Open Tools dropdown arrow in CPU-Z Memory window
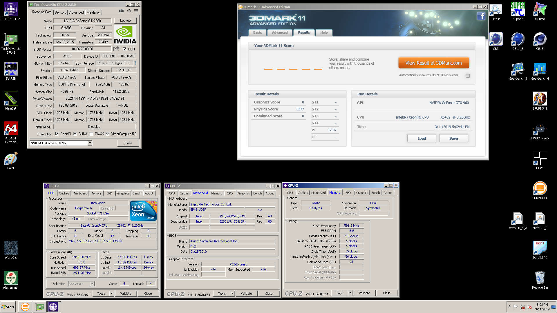This screenshot has height=313, width=557. pos(350,293)
